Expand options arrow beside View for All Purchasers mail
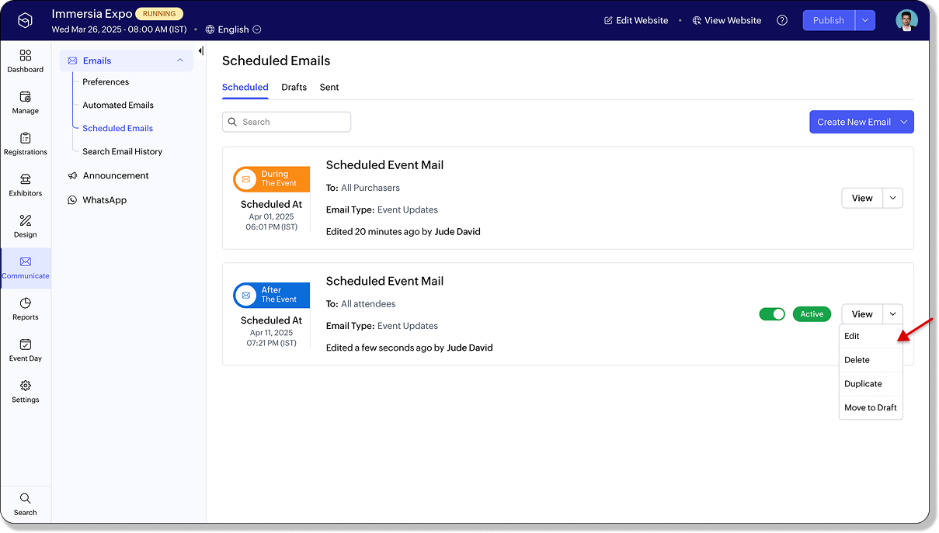 (x=893, y=198)
